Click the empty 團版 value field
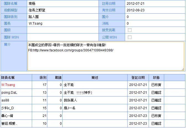186x128 pixels. click(x=63, y=30)
